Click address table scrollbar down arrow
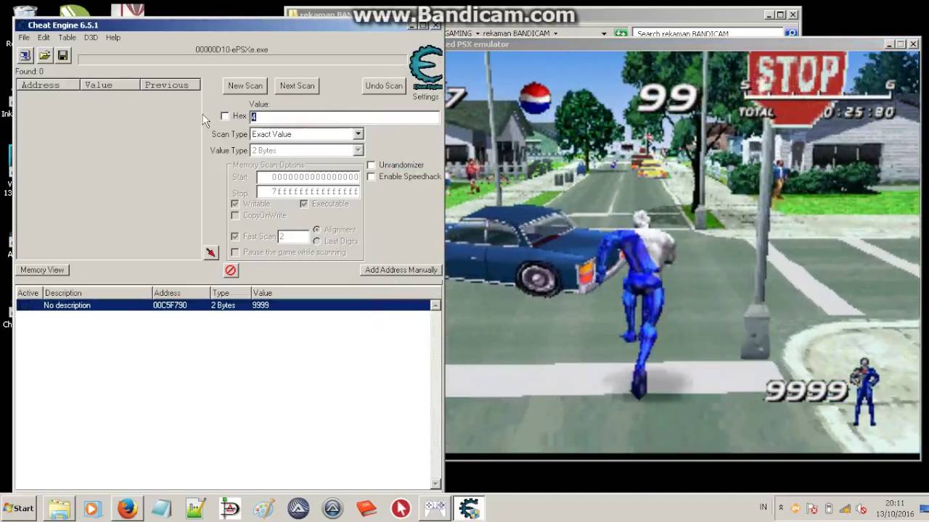Image resolution: width=929 pixels, height=522 pixels. 435,484
